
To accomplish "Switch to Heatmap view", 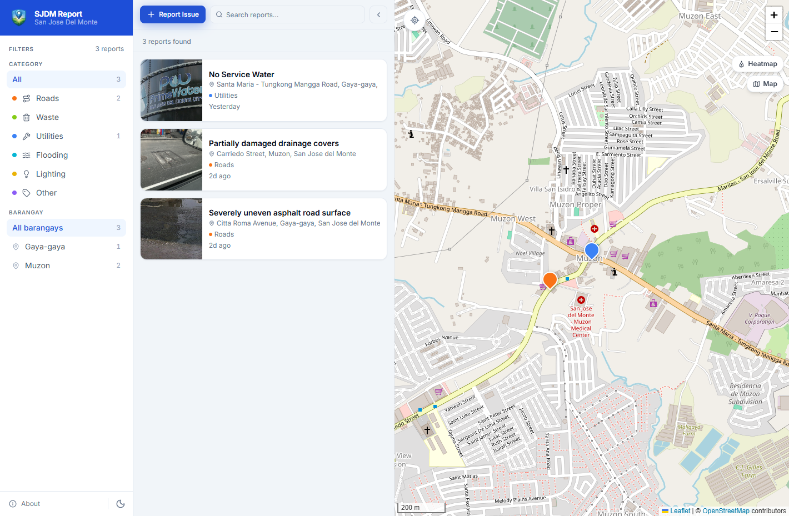I will coord(757,64).
